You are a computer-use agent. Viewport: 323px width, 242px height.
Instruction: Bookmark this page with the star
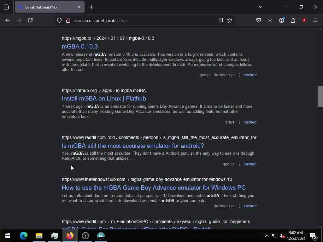230,20
